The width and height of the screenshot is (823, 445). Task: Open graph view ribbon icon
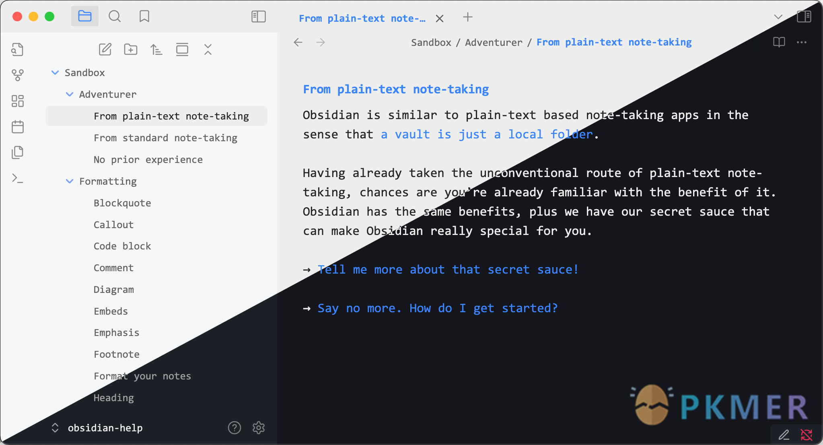click(x=17, y=75)
